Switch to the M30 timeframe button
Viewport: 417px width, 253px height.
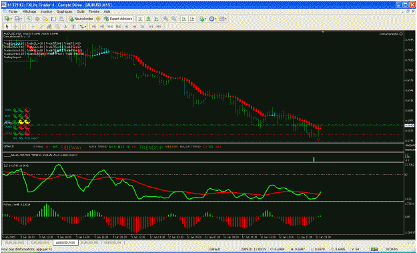[x=118, y=26]
